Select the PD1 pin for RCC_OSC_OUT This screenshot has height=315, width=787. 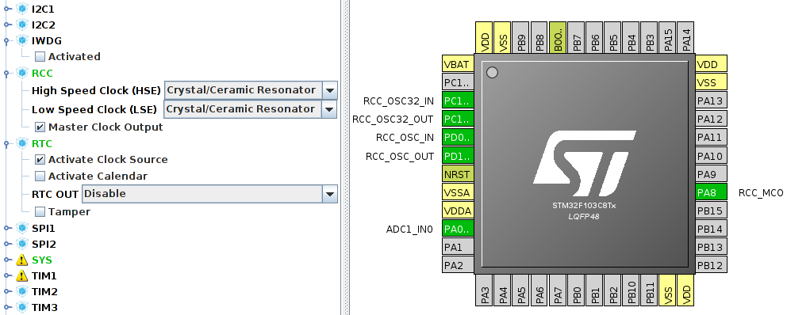coord(458,156)
